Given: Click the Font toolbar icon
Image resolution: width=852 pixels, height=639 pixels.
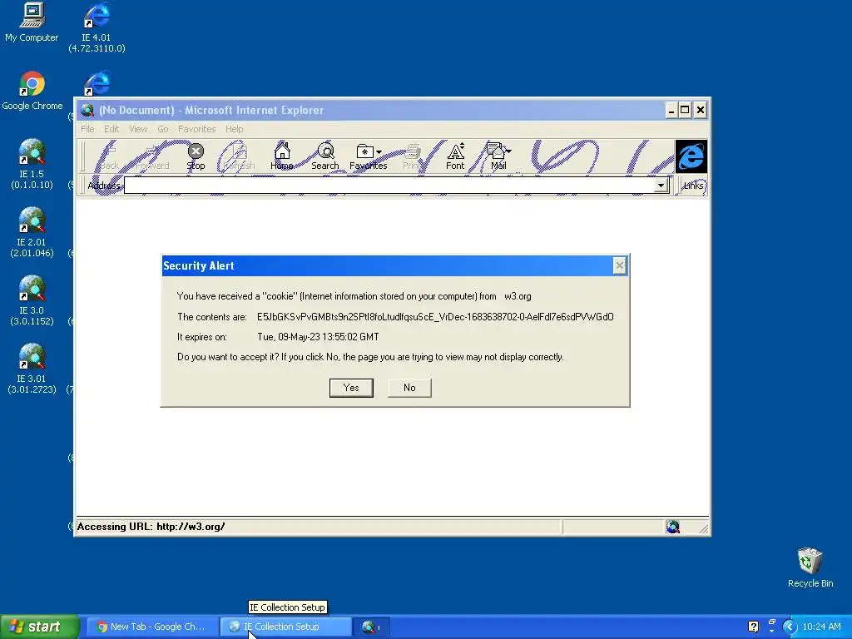Looking at the screenshot, I should point(455,156).
